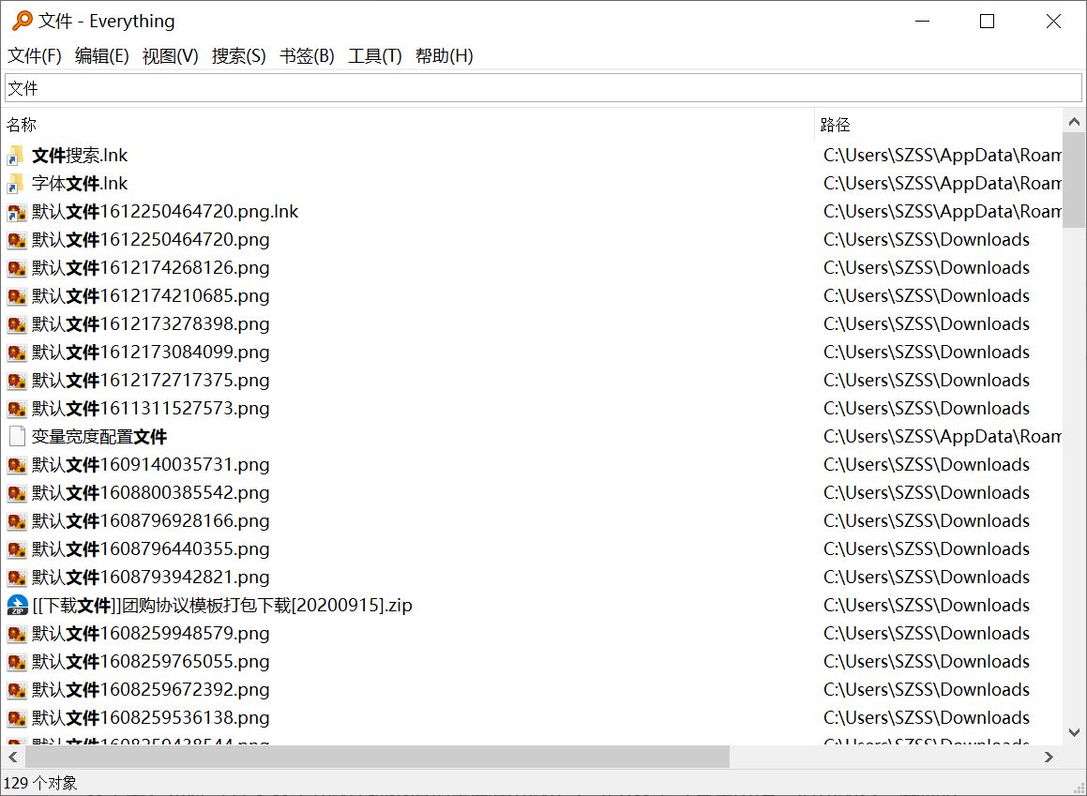The image size is (1087, 796).
Task: Sort results by the 名称 column header
Action: point(23,125)
